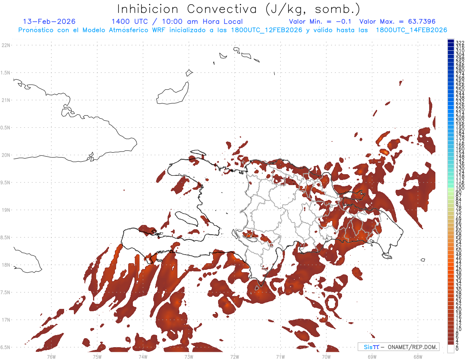Click the longitude label "75W"

[x=97, y=357]
